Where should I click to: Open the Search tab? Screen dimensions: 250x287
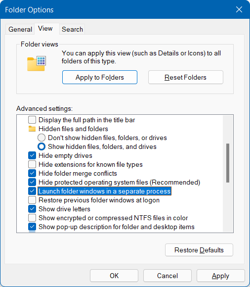[72, 29]
